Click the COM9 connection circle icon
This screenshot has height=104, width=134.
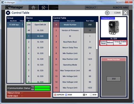point(107,13)
